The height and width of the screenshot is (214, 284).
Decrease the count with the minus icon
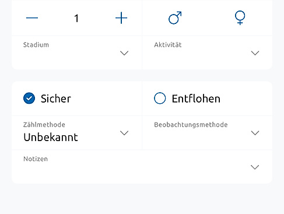pyautogui.click(x=32, y=18)
